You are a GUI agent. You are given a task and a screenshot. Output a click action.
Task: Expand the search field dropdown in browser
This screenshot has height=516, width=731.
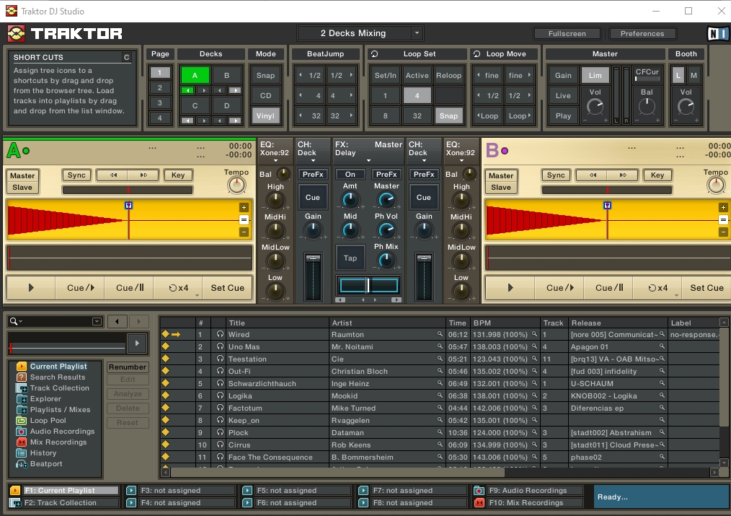[97, 321]
